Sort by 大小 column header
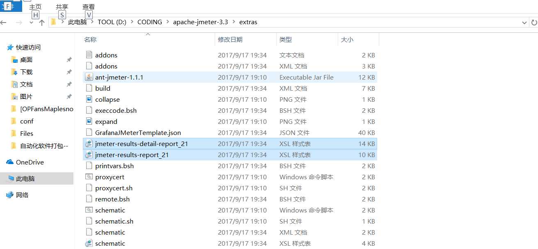This screenshot has height=249, width=538. click(347, 40)
